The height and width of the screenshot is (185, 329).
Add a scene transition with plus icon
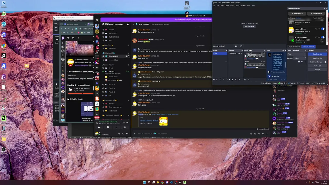(299, 62)
